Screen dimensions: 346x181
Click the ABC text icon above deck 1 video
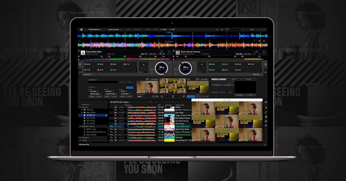point(148,79)
